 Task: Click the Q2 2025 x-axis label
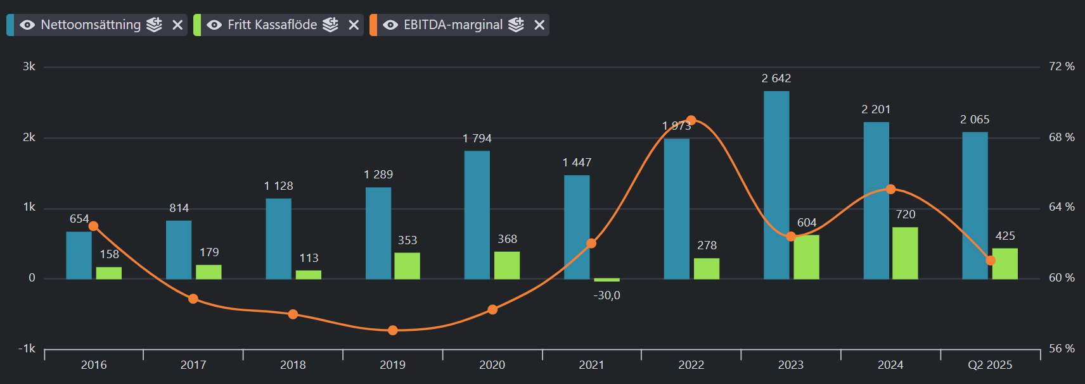point(990,365)
